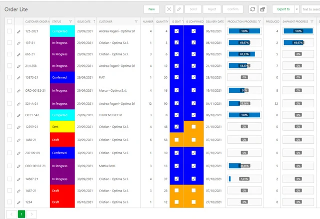Select row checkbox for order 15875-21

click(x=9, y=77)
